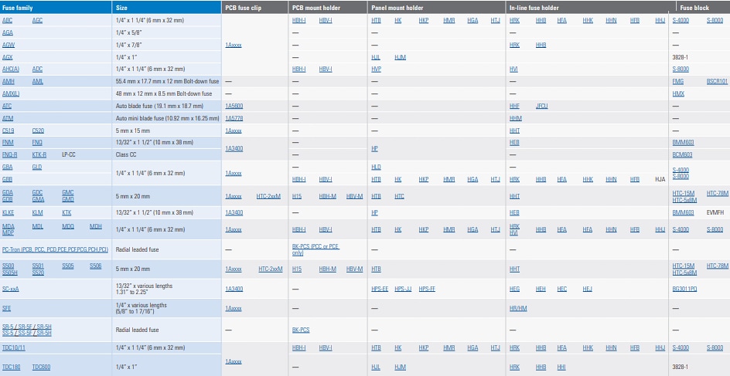Open the KTK-R Class CC fuse link
The width and height of the screenshot is (730, 376).
click(39, 154)
